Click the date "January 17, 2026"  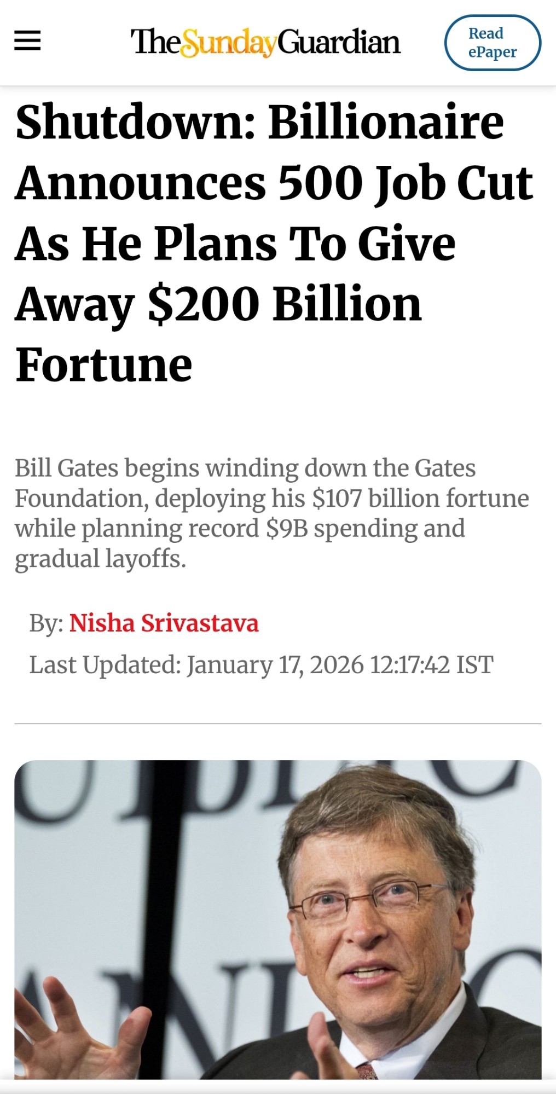pos(275,665)
